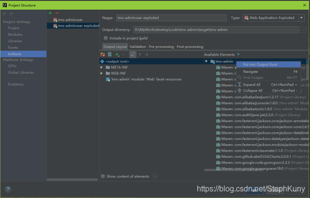The width and height of the screenshot is (310, 198).
Task: Open the Problems section
Action: click(x=15, y=84)
